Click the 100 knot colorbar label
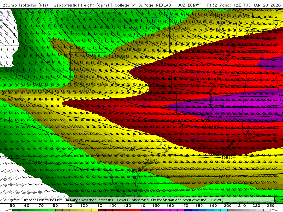Screen dimensions: 283x212 [84, 206]
